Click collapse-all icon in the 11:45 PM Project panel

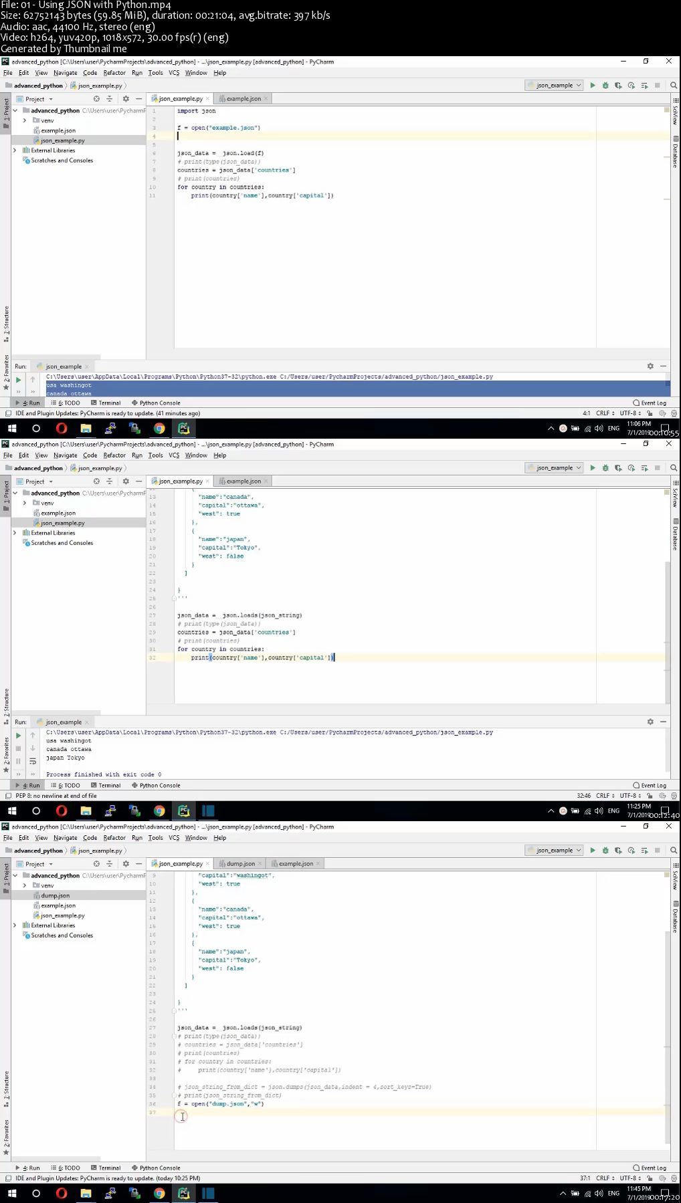point(110,864)
